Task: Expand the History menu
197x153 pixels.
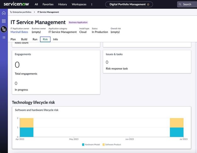Action: 62,4
